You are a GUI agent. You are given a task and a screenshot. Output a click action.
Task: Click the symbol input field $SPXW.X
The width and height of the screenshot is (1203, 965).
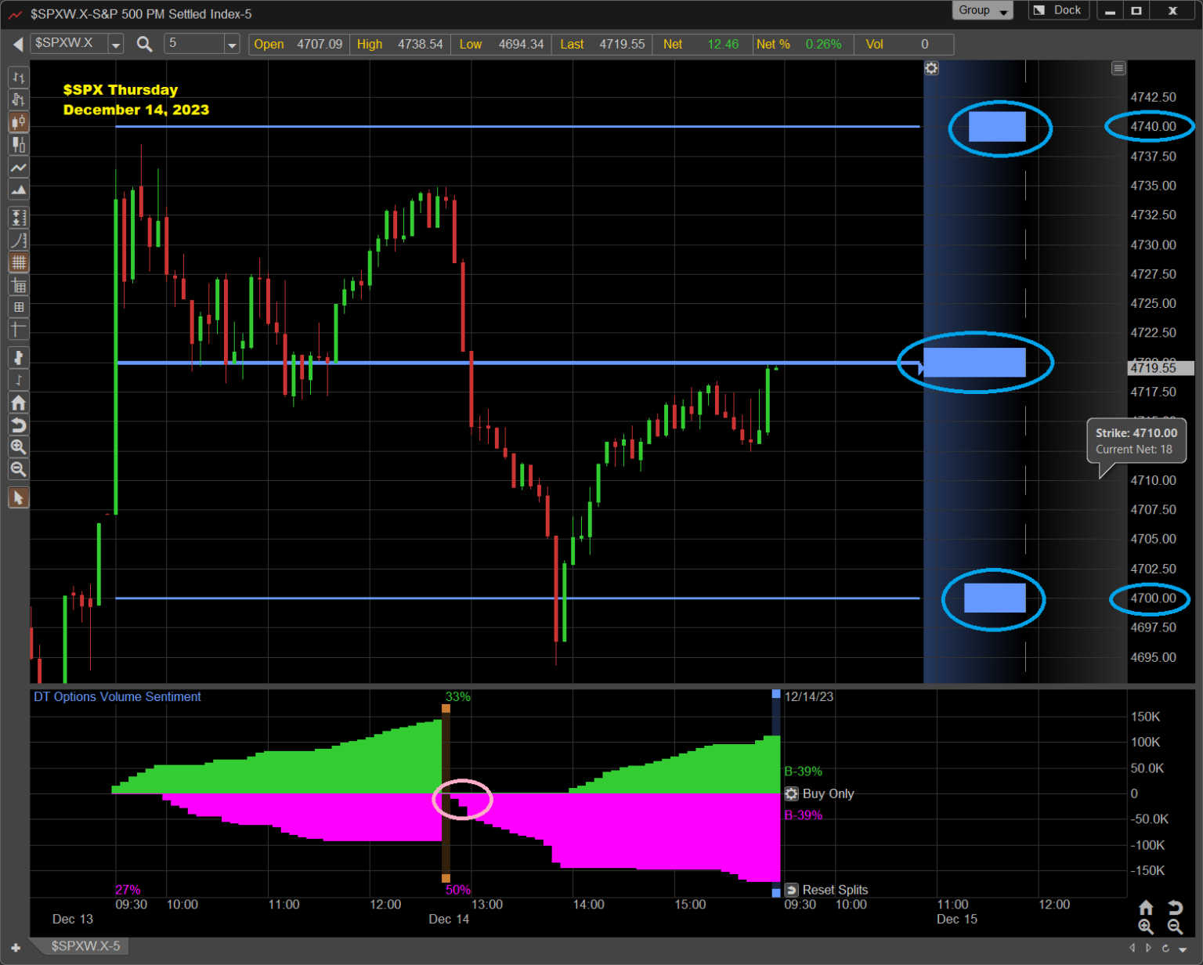tap(69, 44)
